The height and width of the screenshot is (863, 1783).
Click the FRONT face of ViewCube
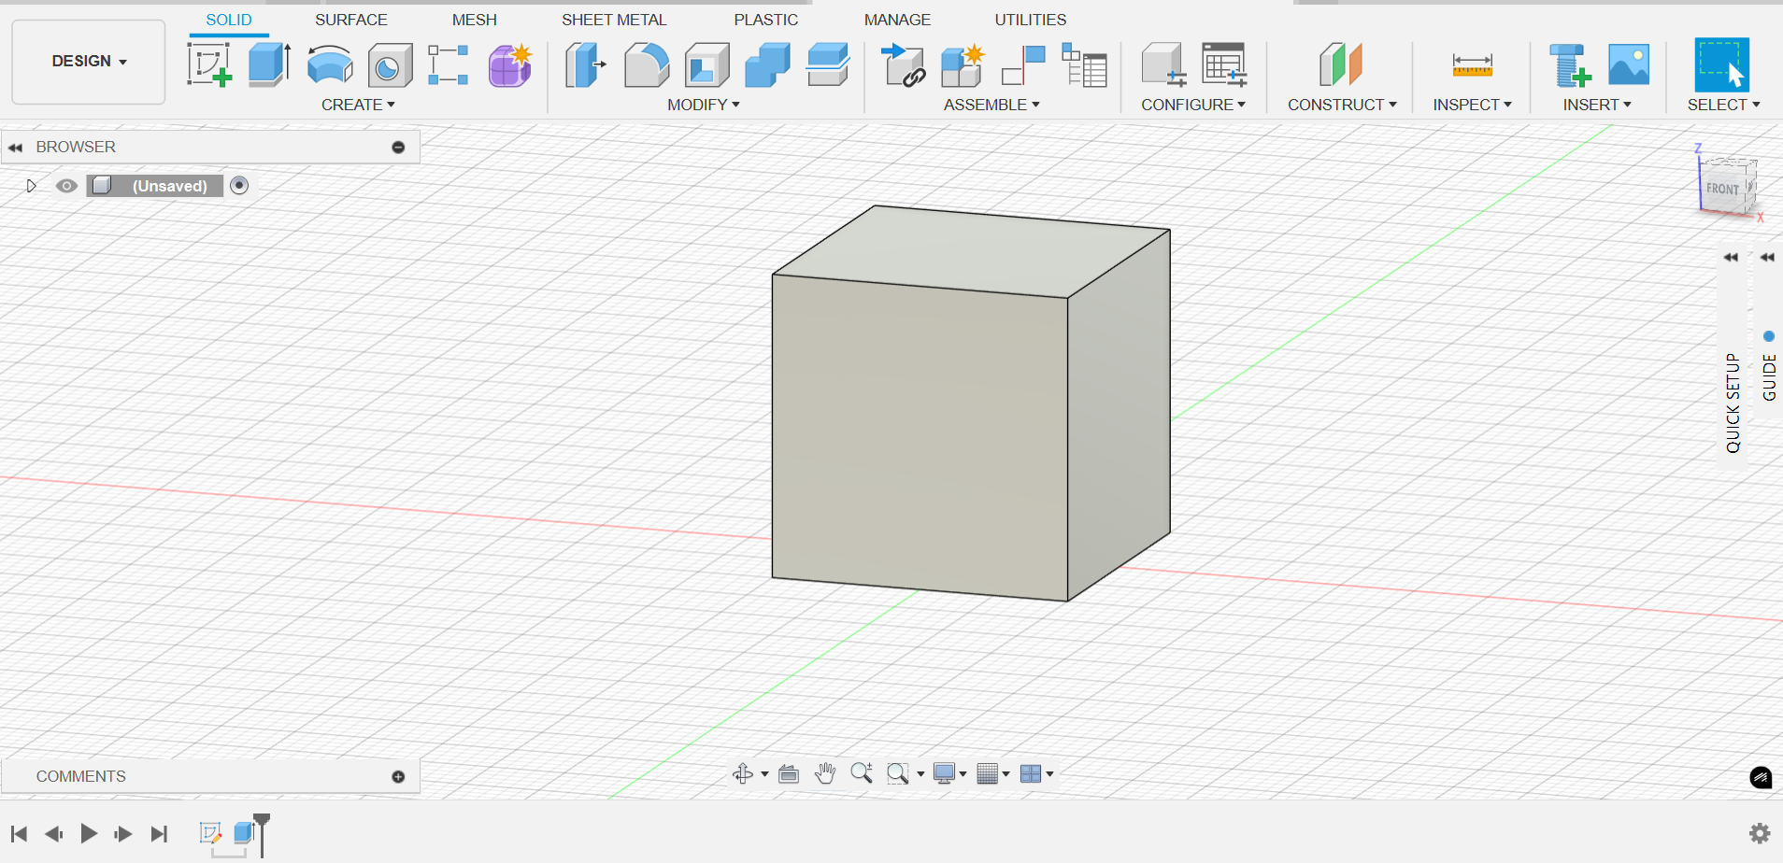[1722, 189]
